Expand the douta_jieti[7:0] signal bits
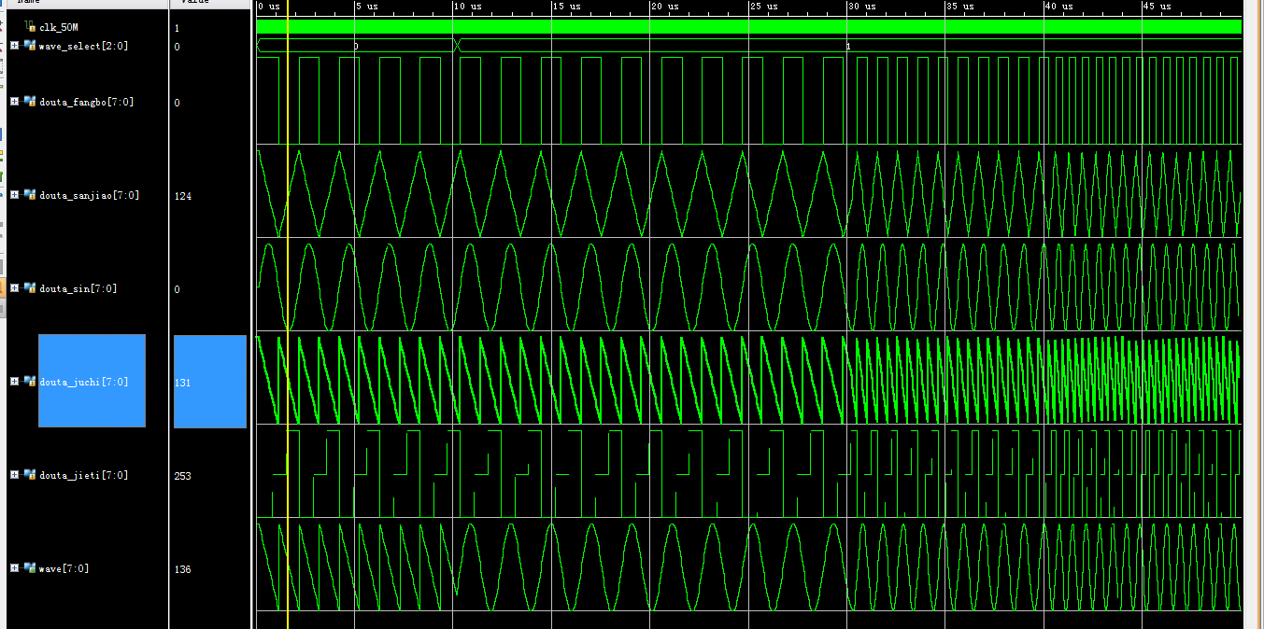The image size is (1264, 629). (14, 475)
